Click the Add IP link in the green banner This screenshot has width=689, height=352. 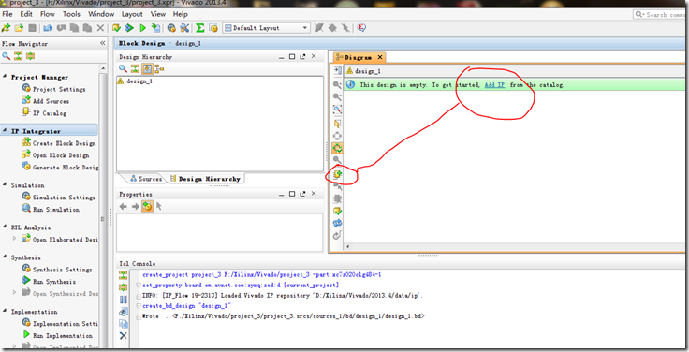(x=494, y=85)
